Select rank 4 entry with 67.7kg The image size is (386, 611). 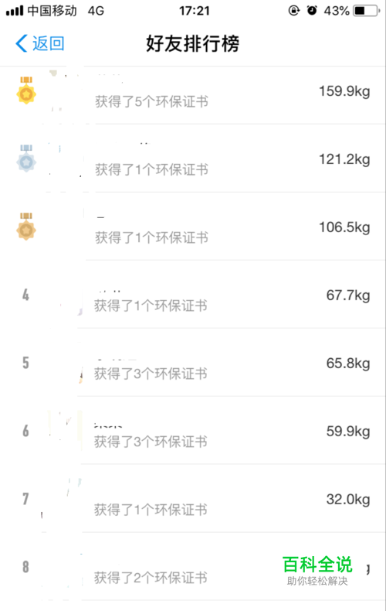pos(193,295)
